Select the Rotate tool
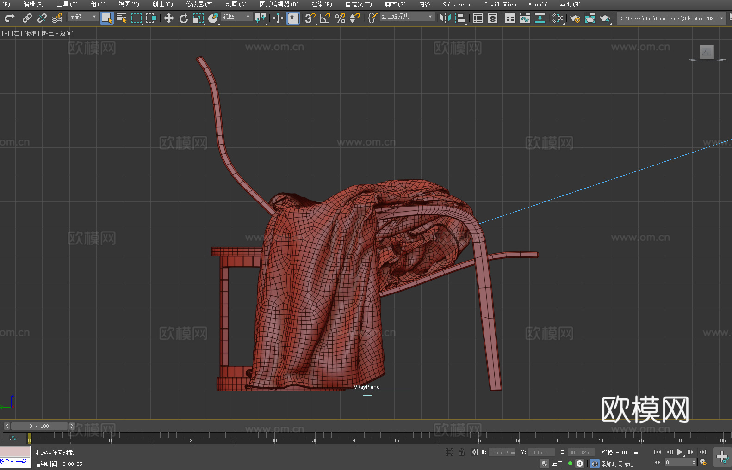The width and height of the screenshot is (732, 470). (x=184, y=18)
